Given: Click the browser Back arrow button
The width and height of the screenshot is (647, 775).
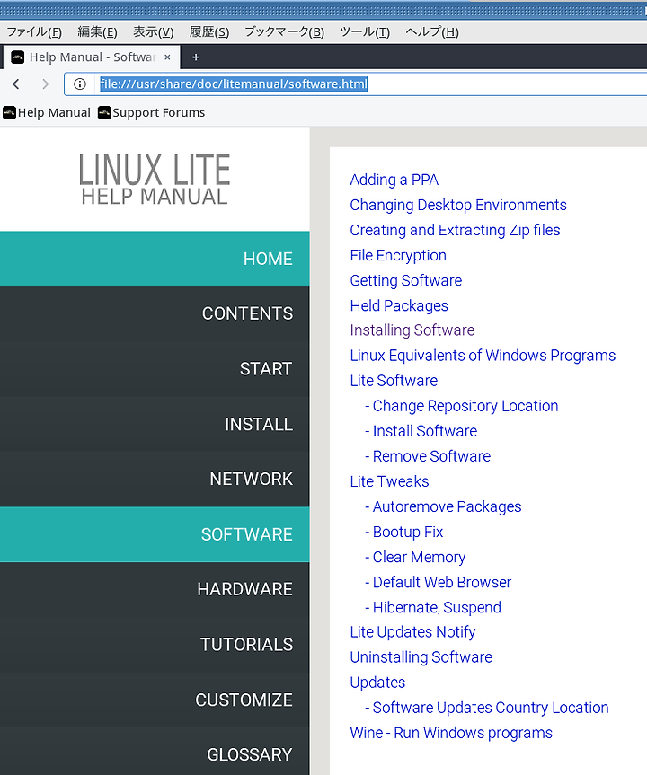Looking at the screenshot, I should [16, 84].
